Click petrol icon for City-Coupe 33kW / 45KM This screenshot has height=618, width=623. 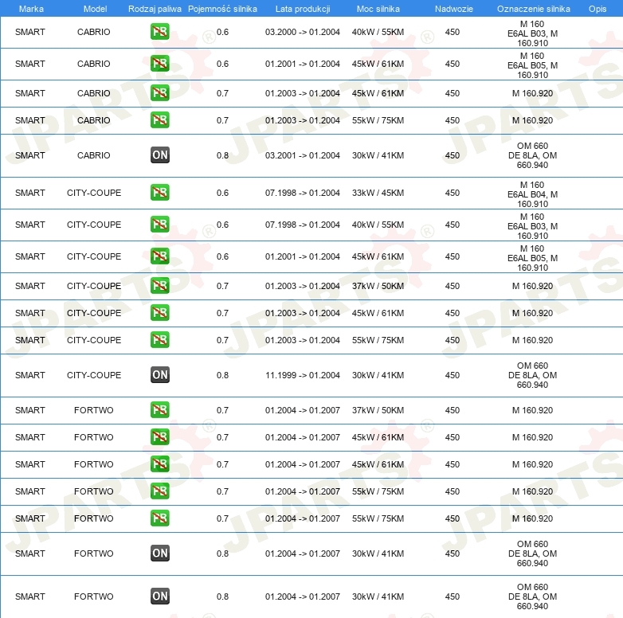159,192
